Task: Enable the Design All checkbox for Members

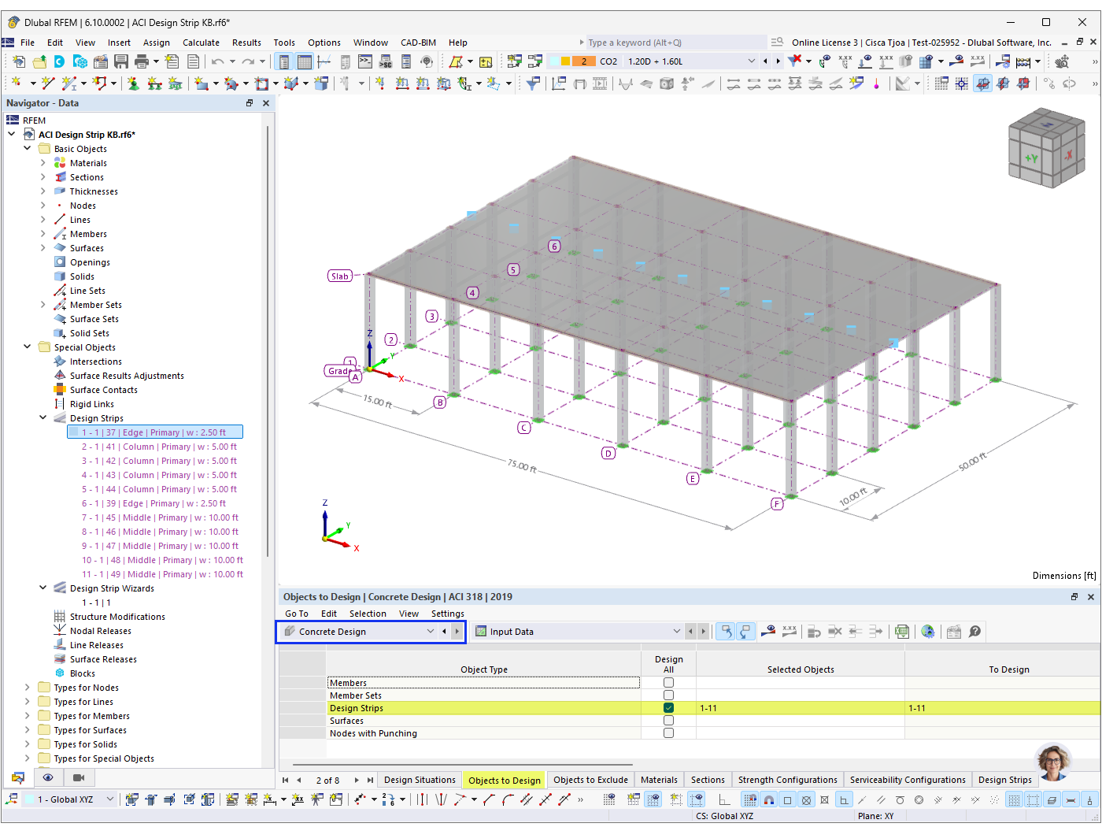Action: [668, 682]
